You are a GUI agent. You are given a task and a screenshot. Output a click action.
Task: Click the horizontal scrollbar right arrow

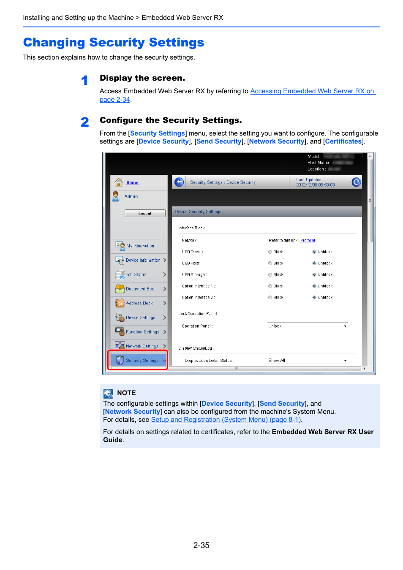365,369
